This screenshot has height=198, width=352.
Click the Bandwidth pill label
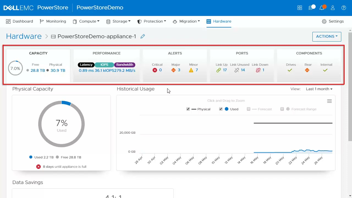click(125, 65)
